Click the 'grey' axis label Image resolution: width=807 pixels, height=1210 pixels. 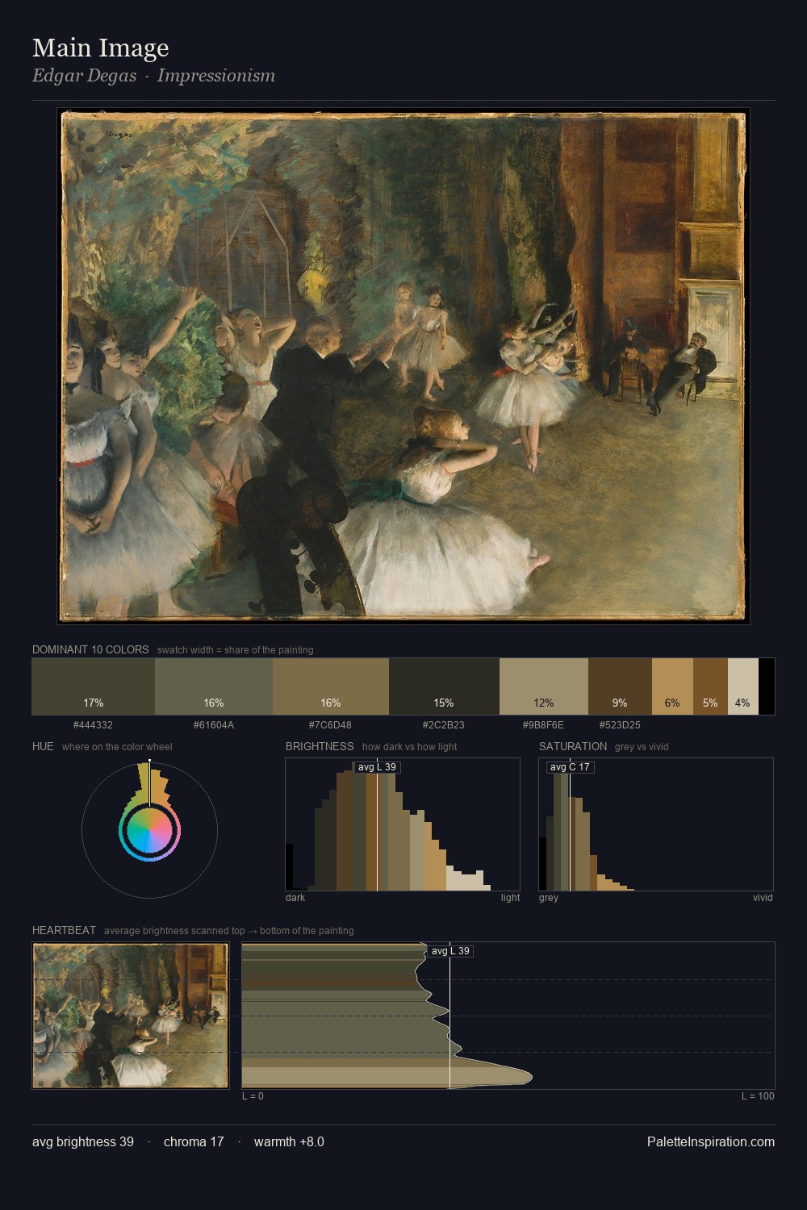point(549,898)
